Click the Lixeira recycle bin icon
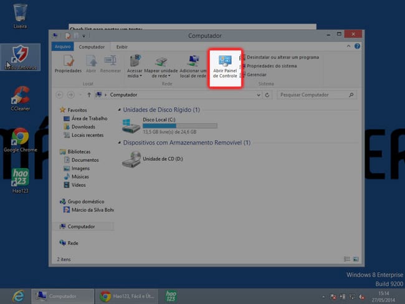Image resolution: width=405 pixels, height=304 pixels. 20,14
